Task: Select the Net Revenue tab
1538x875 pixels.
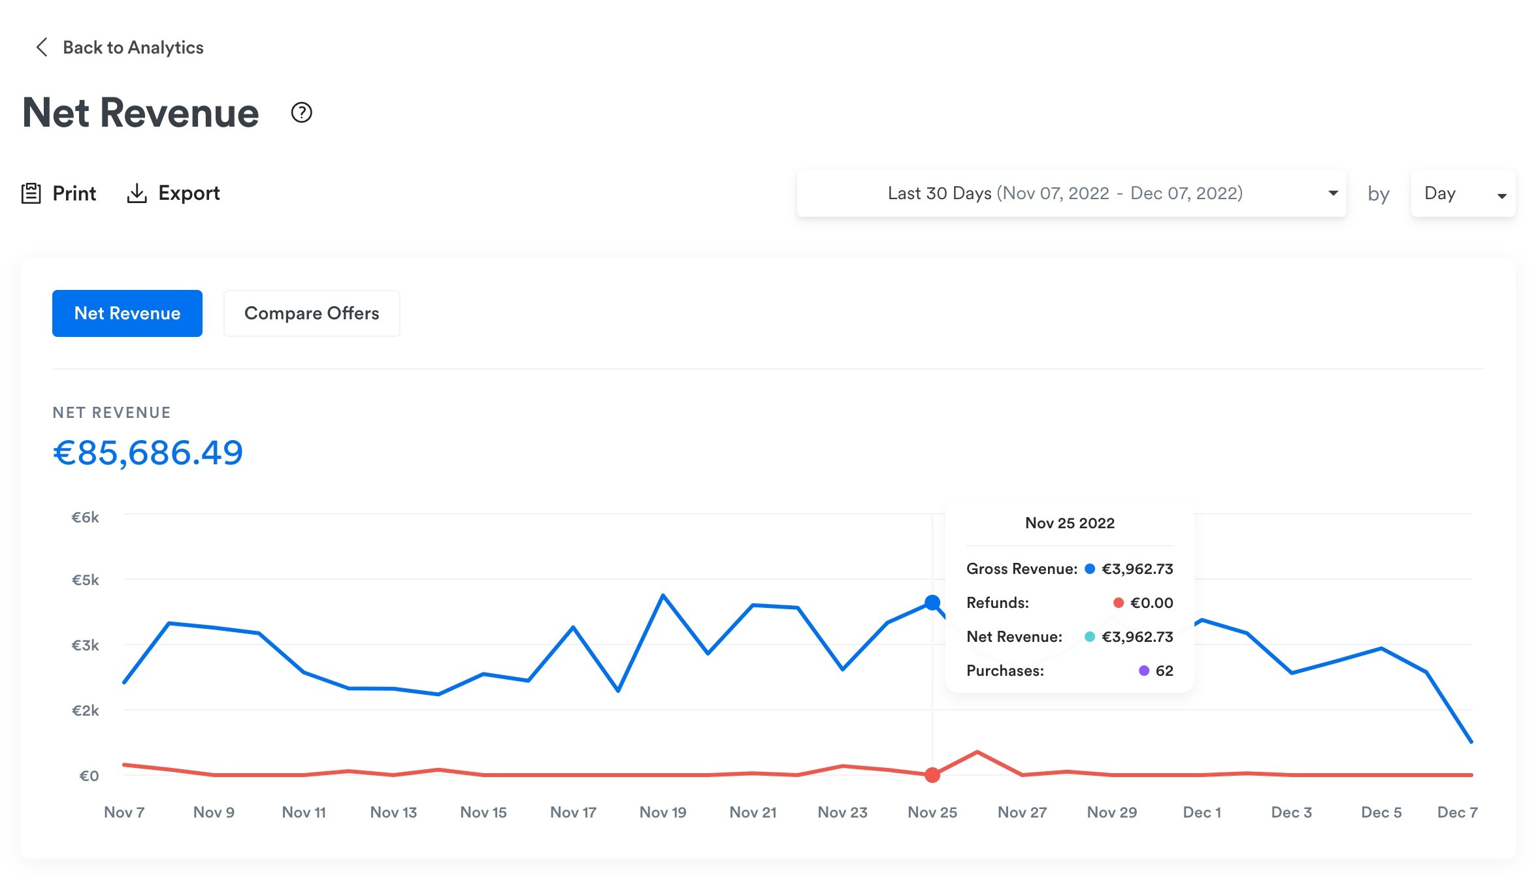Action: pyautogui.click(x=127, y=313)
